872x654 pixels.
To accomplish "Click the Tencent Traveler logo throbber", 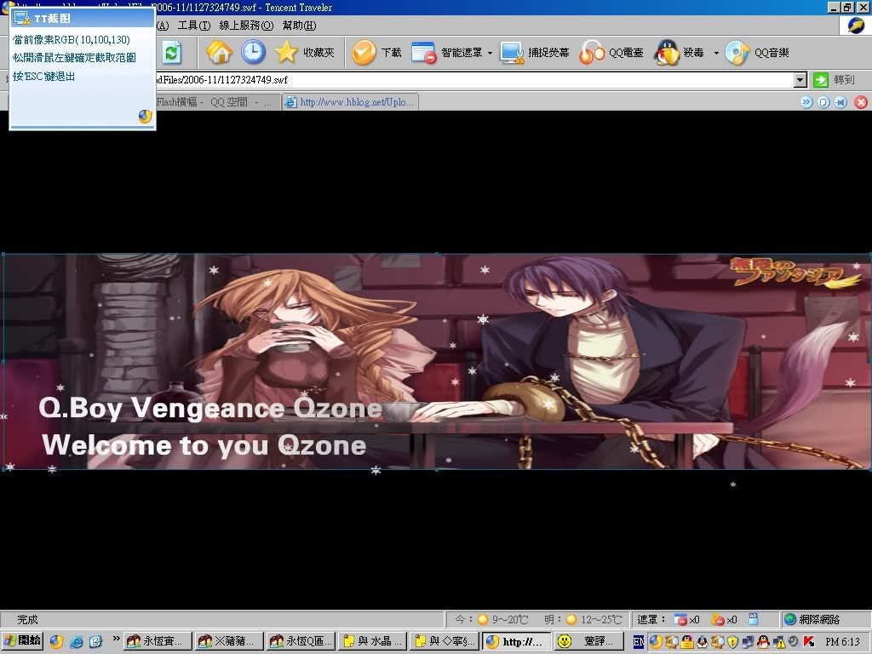I will (x=855, y=26).
